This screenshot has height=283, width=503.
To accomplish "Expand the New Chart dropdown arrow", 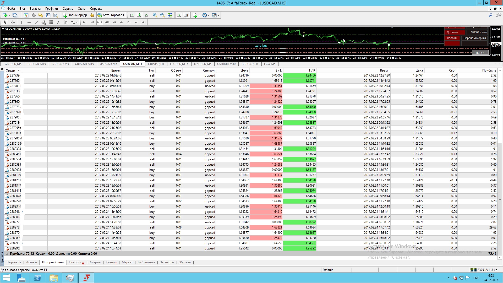I will pyautogui.click(x=9, y=15).
